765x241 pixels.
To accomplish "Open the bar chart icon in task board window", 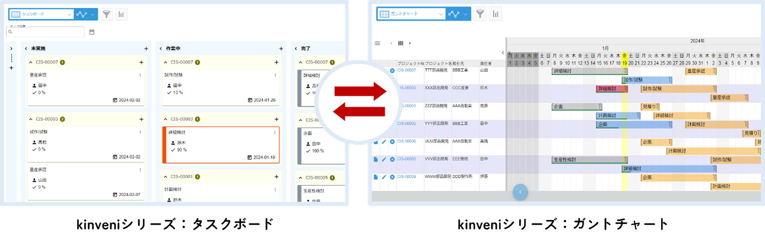I will coord(121,14).
